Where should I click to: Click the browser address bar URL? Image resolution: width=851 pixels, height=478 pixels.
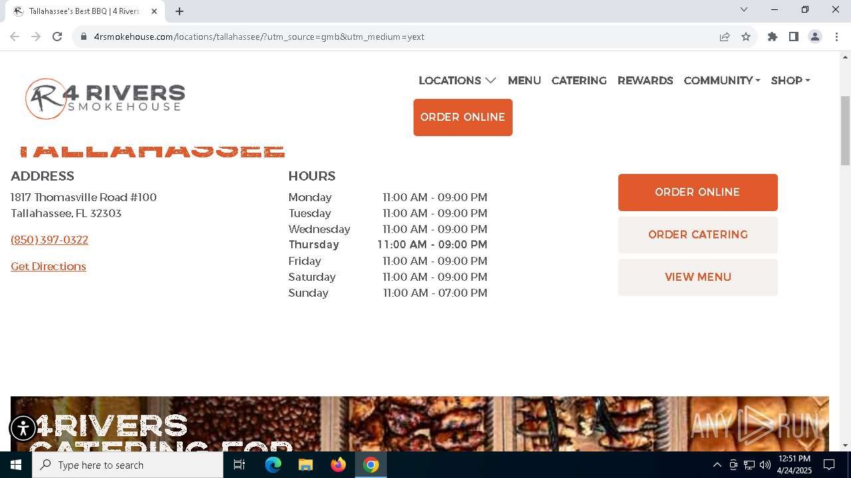coord(259,37)
